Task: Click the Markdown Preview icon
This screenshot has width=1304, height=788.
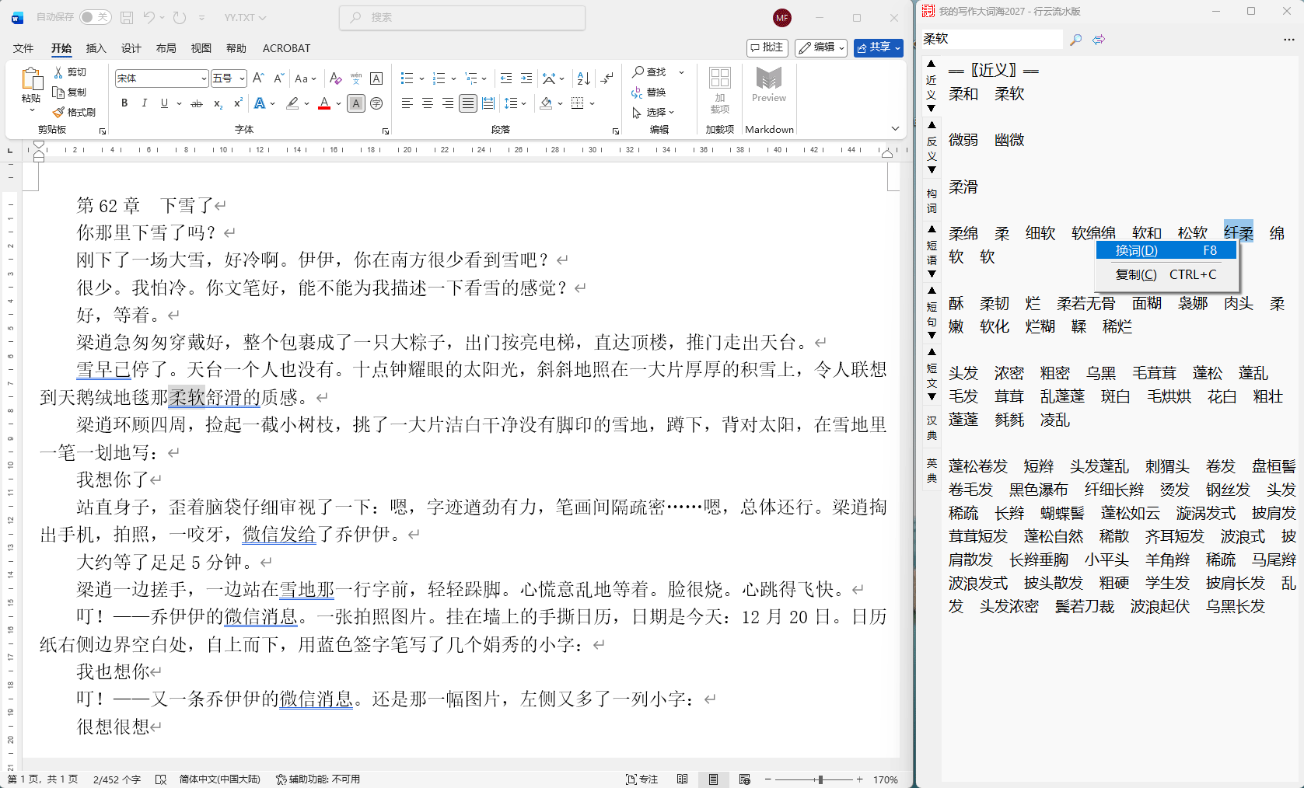Action: point(768,85)
